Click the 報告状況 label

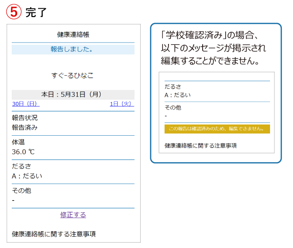(x=25, y=118)
